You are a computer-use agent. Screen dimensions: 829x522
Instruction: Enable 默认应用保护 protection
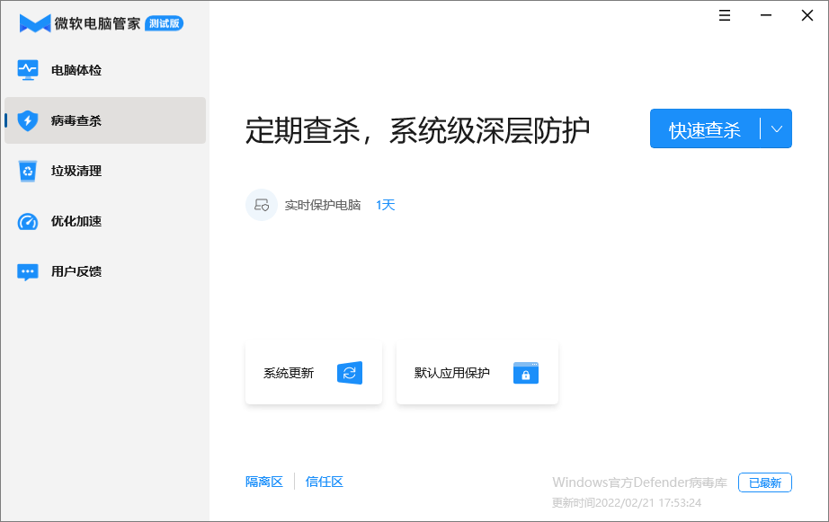point(477,373)
